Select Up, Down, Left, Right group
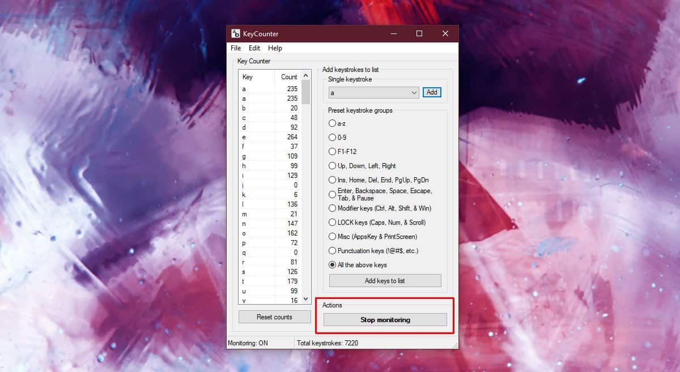 [x=362, y=166]
